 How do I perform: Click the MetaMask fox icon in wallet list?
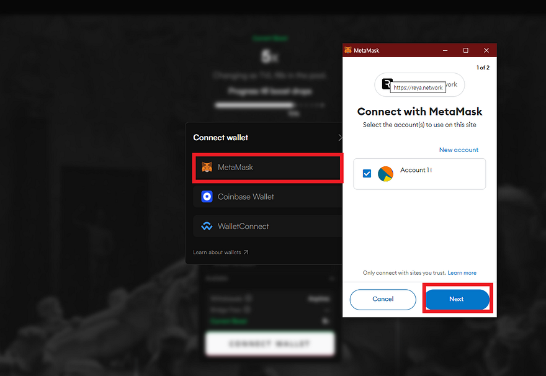point(207,168)
